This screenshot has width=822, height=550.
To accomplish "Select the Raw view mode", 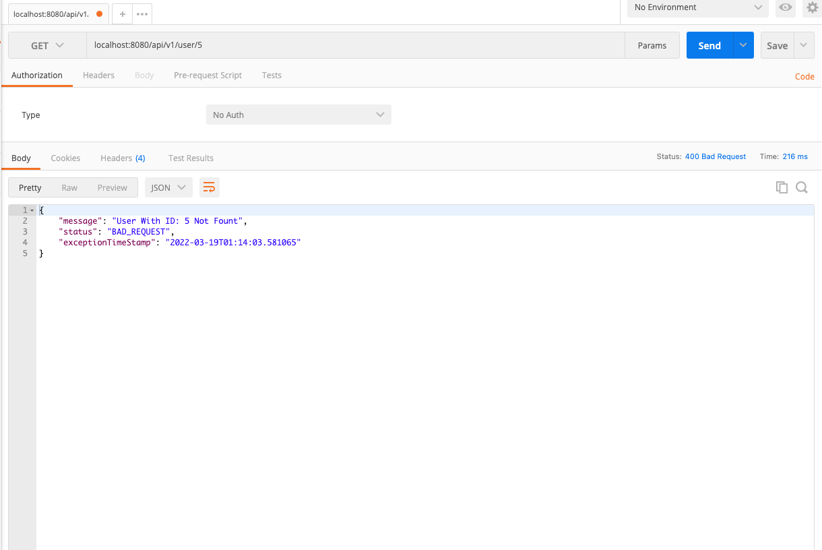I will [x=69, y=187].
